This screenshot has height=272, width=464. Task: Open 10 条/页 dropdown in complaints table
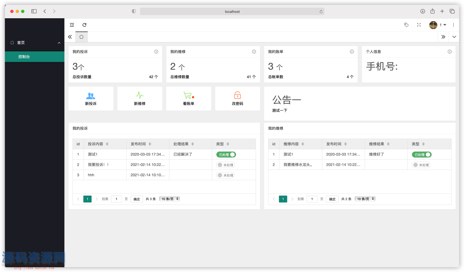tap(170, 199)
